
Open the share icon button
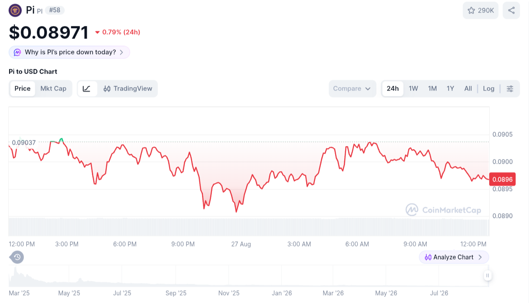coord(511,10)
